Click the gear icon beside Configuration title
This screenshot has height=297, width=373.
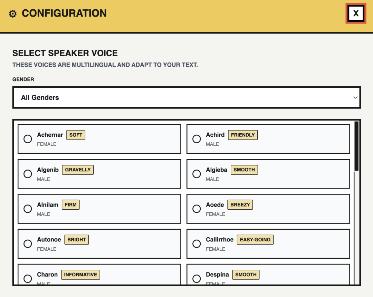click(x=13, y=14)
